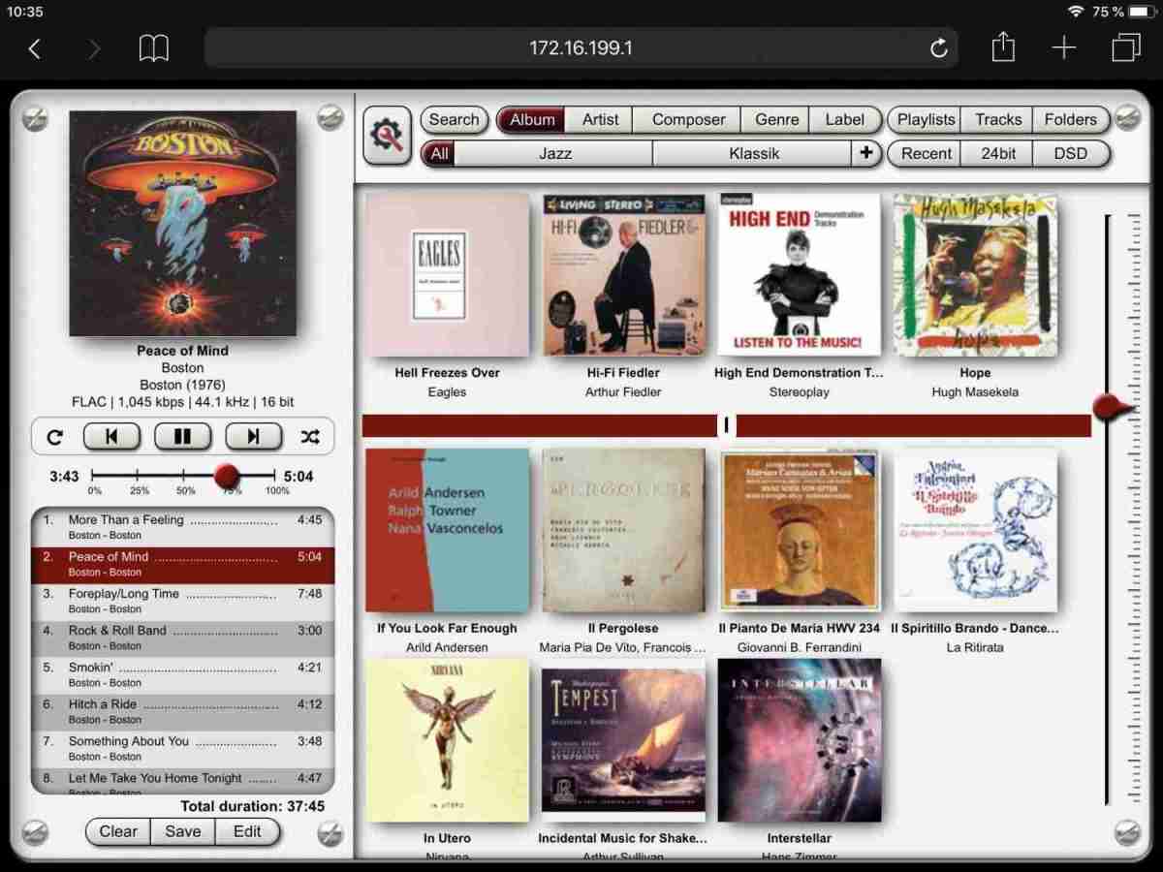Open a new Safari tab
The image size is (1163, 872).
[1064, 48]
